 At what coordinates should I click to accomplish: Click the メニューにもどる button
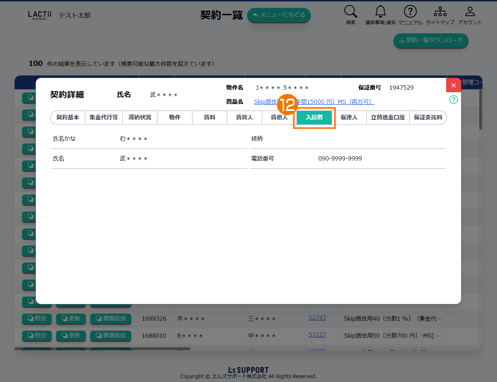click(x=279, y=15)
